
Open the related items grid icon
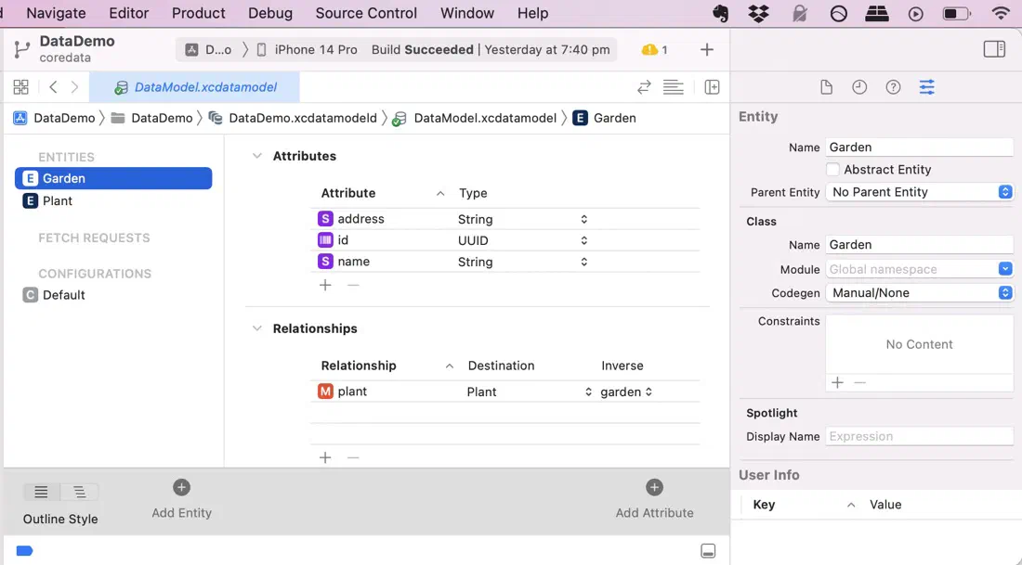(20, 87)
